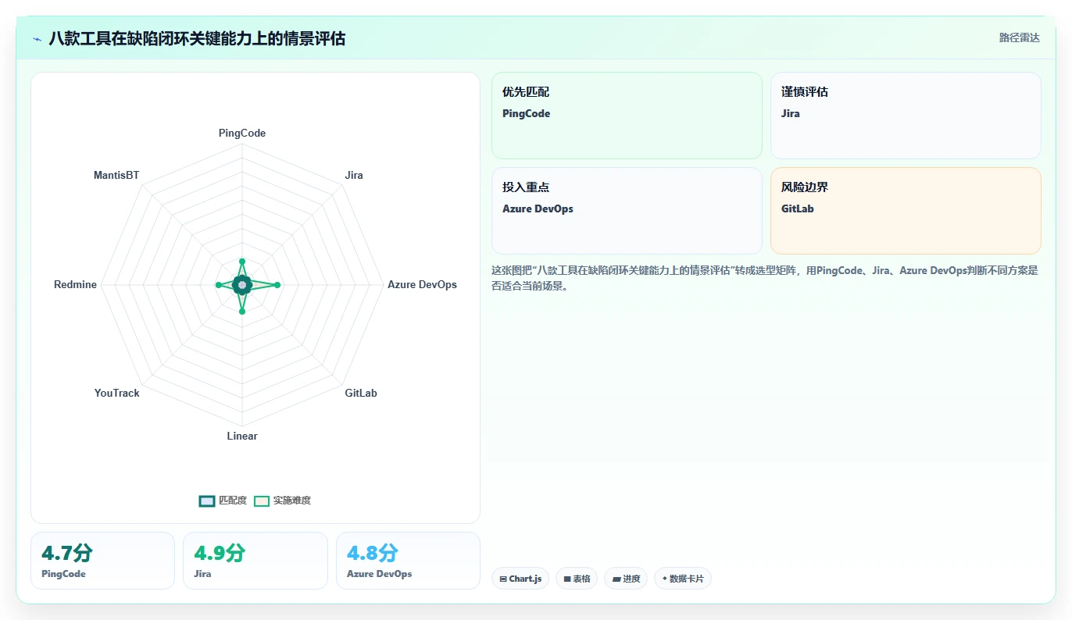
Task: Click the icon on the 数据卡片 tag
Action: pyautogui.click(x=665, y=579)
